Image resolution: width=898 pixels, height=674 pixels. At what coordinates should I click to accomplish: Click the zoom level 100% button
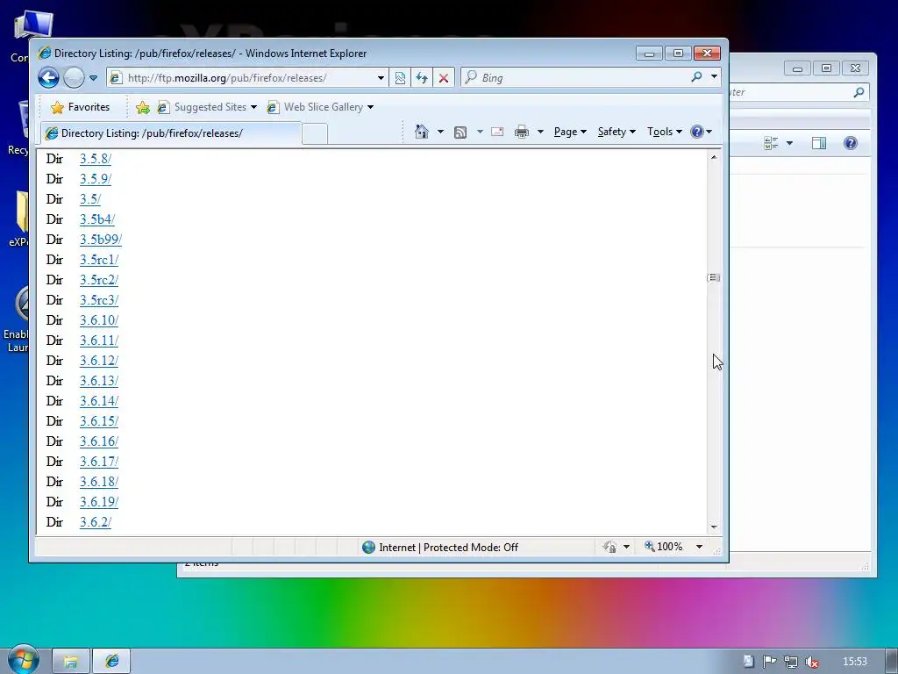pyautogui.click(x=665, y=547)
